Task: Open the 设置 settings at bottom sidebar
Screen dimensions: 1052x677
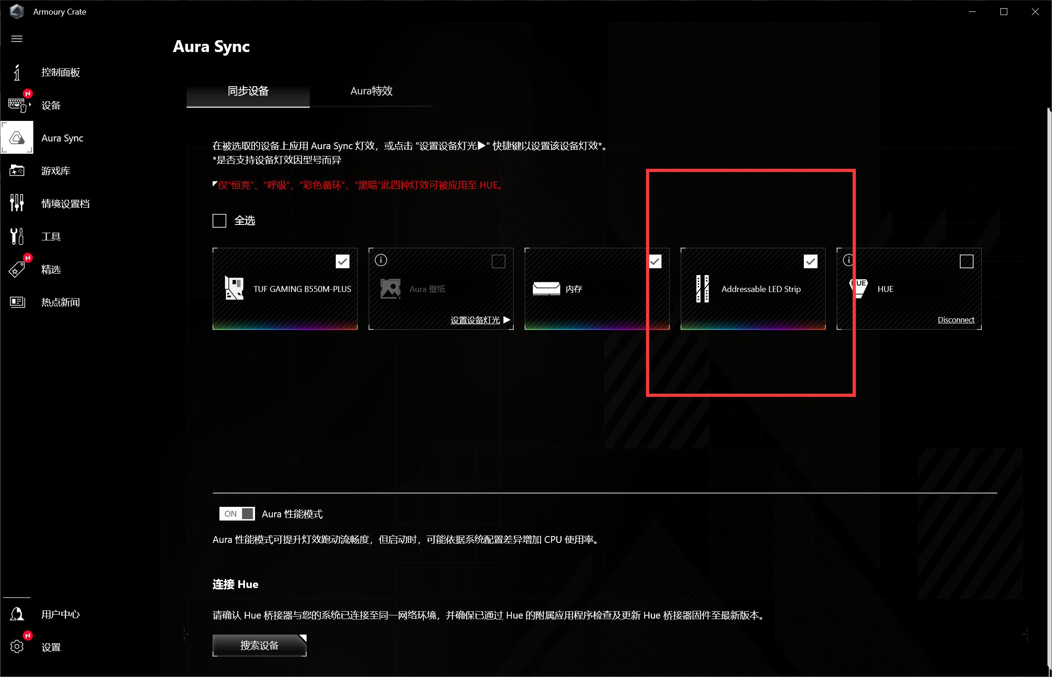Action: 51,646
